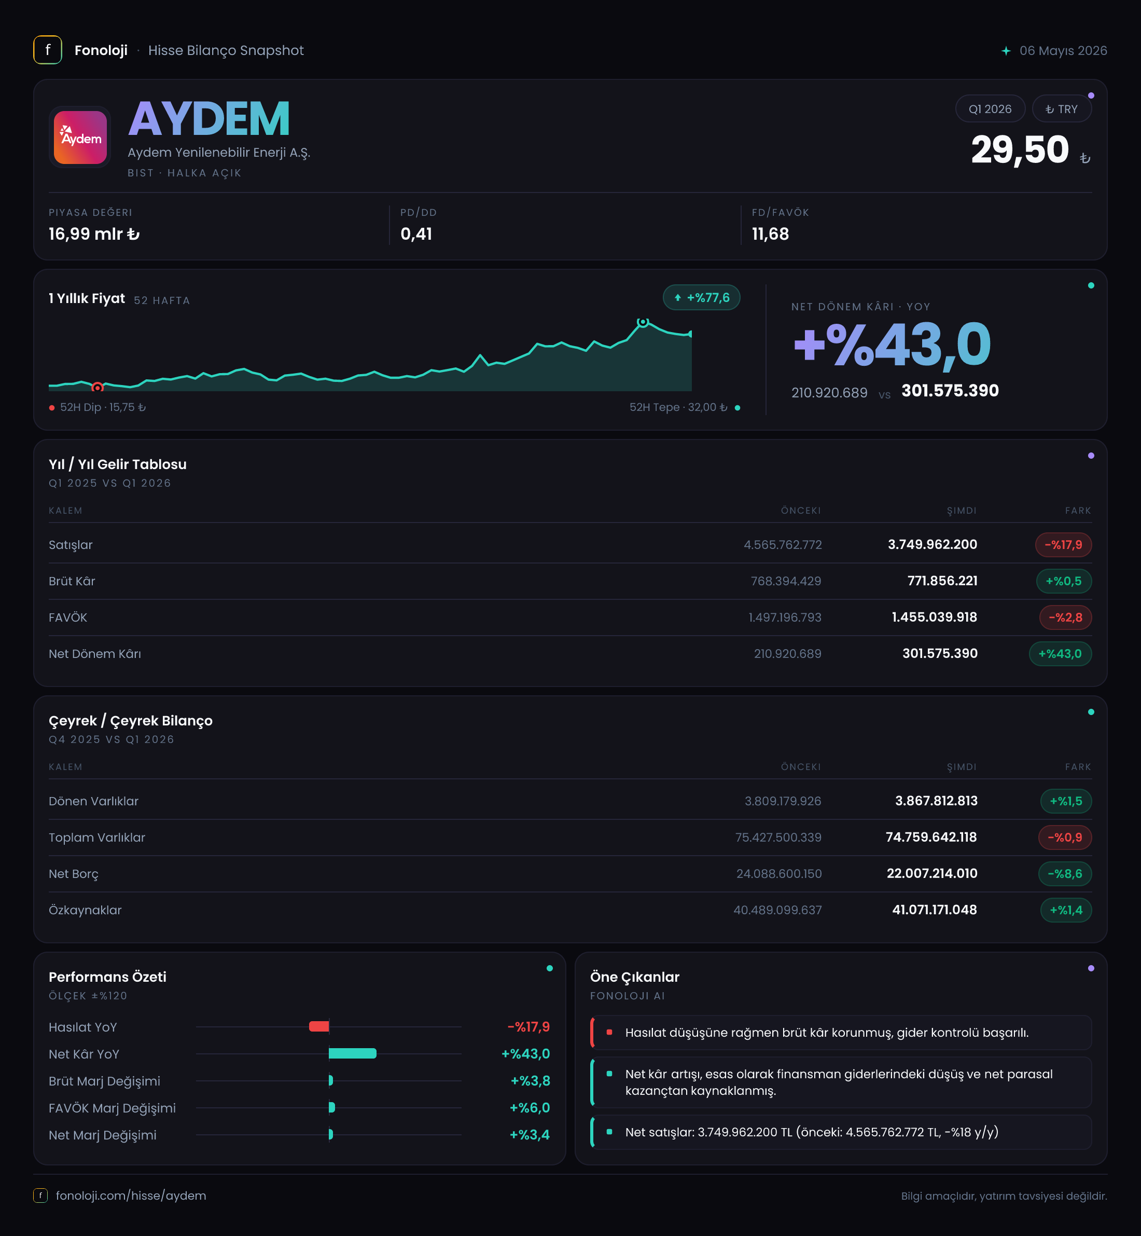Click the Hisse Bilanço Snapshot title
This screenshot has width=1141, height=1236.
pyautogui.click(x=226, y=51)
